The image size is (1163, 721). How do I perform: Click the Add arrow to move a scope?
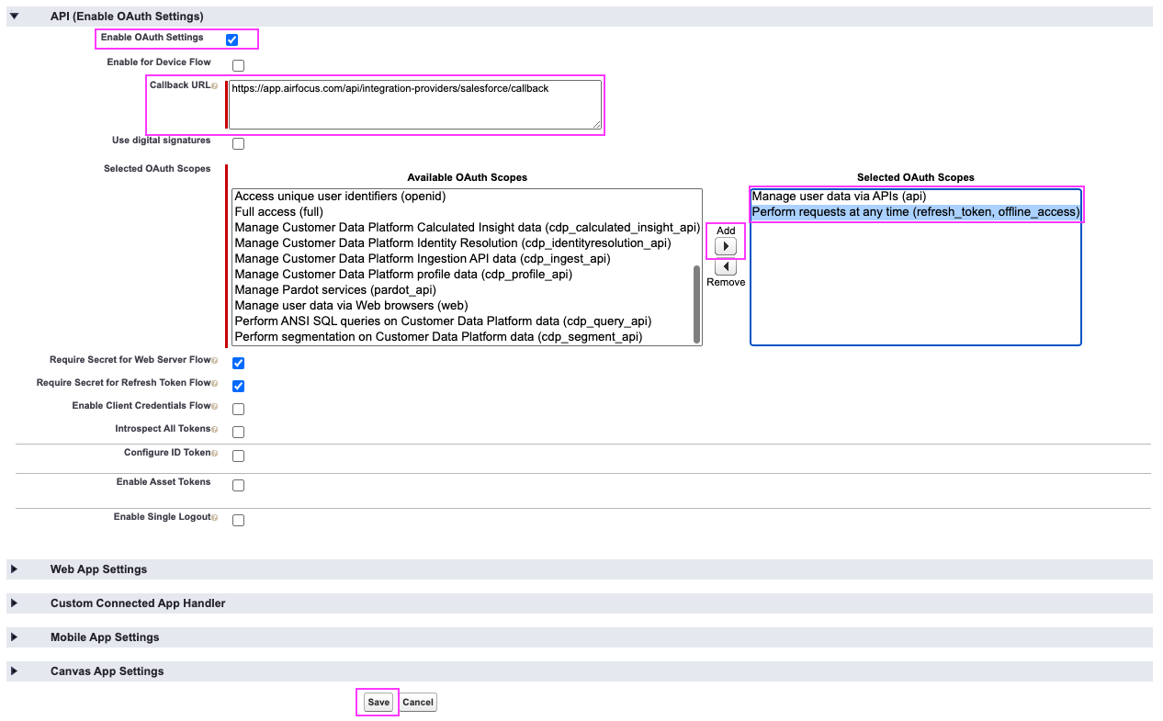(725, 243)
